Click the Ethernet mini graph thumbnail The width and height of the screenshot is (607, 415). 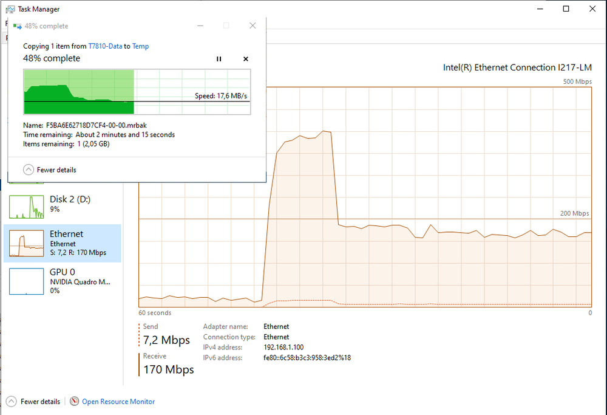26,243
